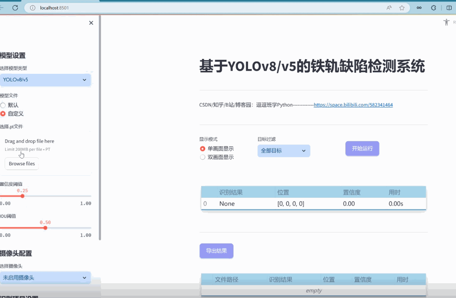The width and height of the screenshot is (456, 298).
Task: Toggle the split screen browser icon
Action: pyautogui.click(x=449, y=8)
